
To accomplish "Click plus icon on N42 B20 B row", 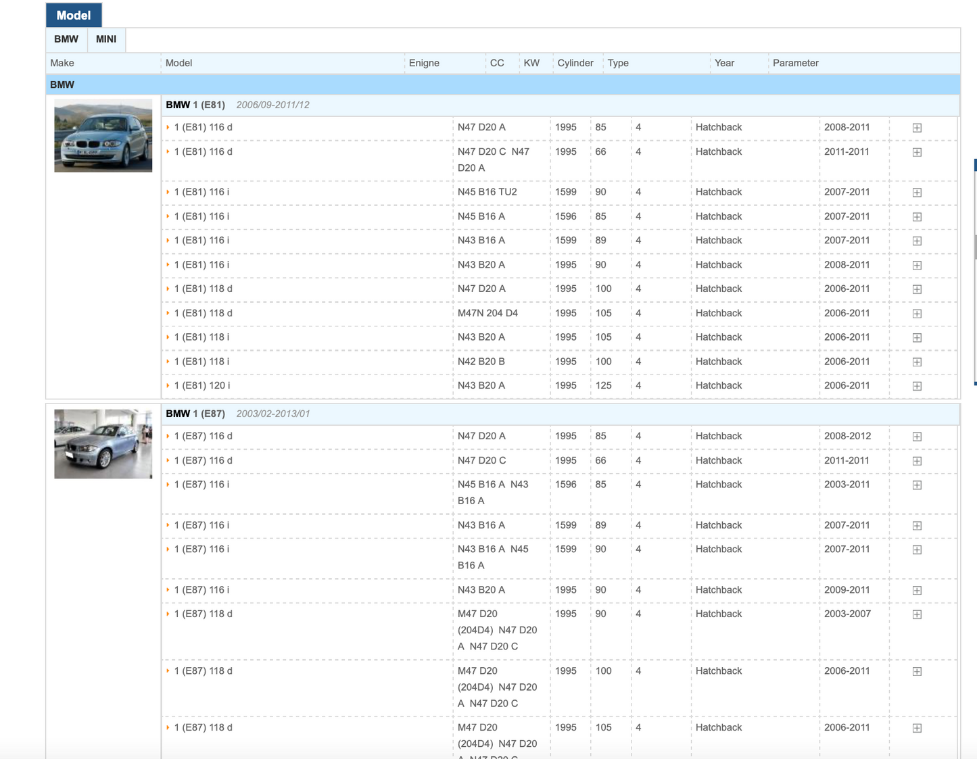I will [917, 362].
